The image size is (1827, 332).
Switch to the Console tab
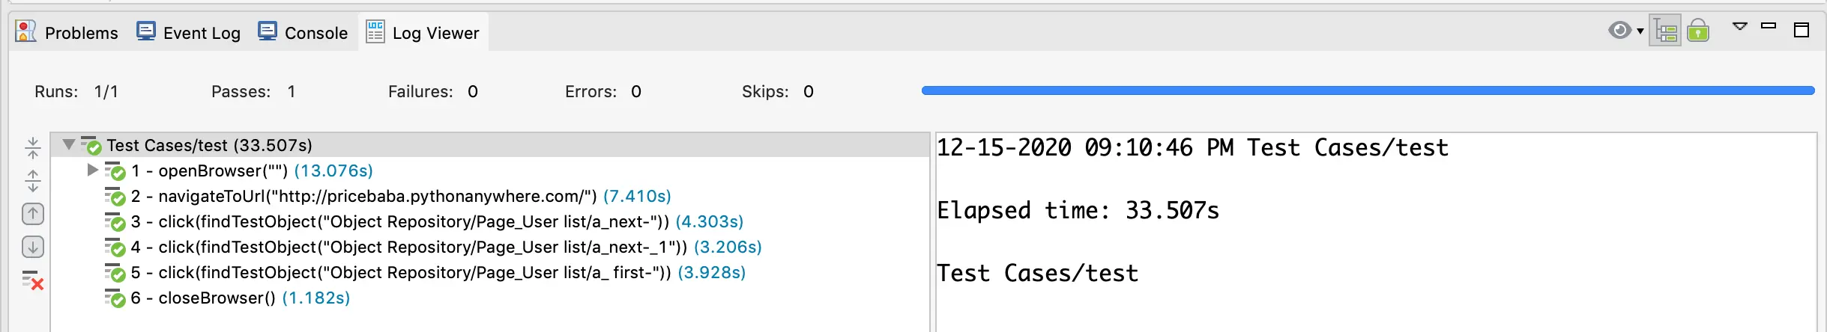[x=303, y=32]
